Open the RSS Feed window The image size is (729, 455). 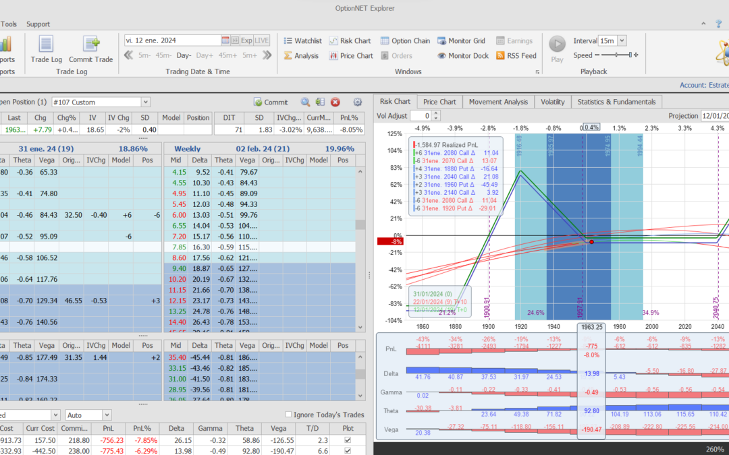click(x=516, y=56)
